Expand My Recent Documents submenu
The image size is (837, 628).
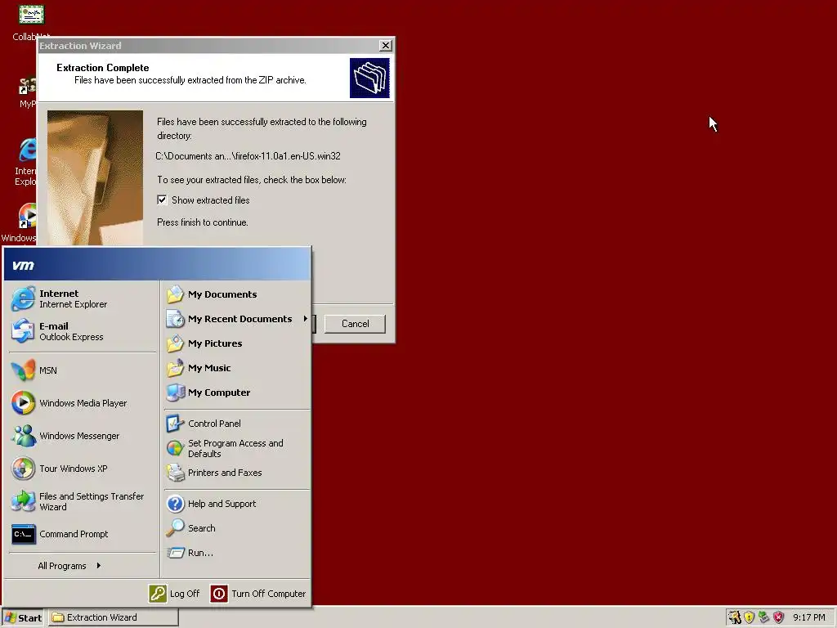[x=236, y=319]
